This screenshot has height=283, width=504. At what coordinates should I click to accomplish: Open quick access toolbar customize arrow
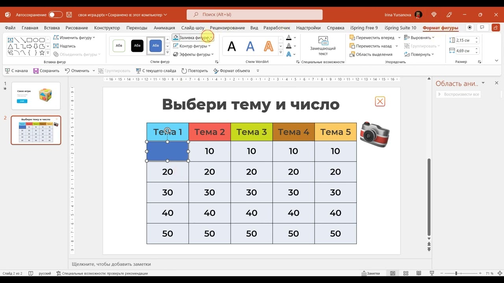pyautogui.click(x=258, y=71)
